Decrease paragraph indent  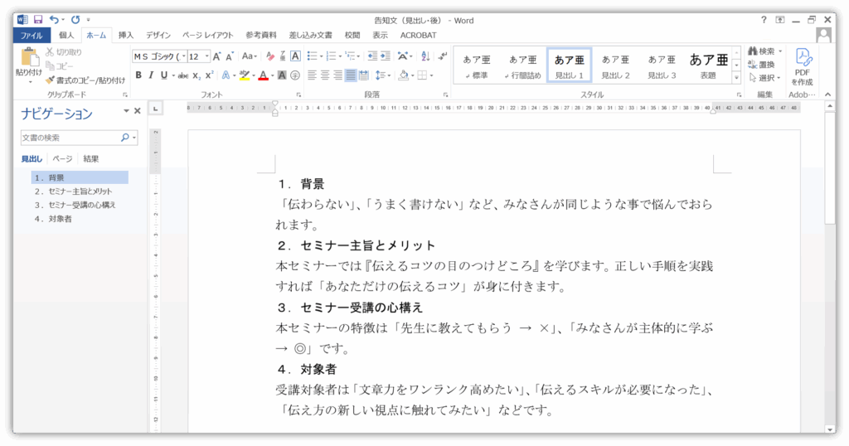372,56
